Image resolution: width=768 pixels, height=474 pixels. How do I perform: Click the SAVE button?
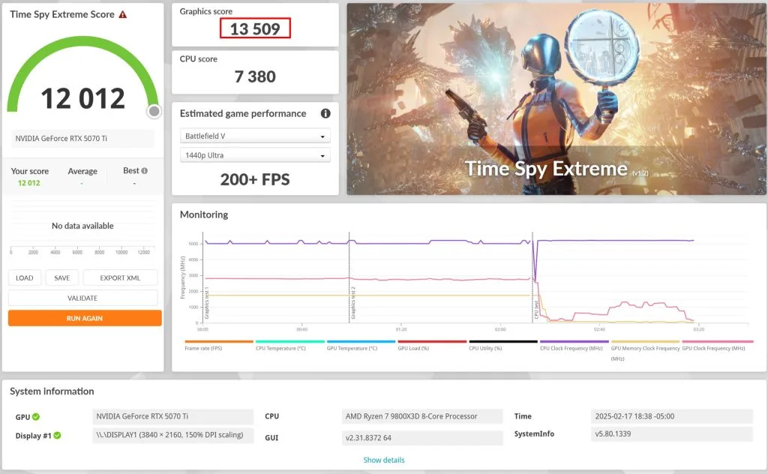tap(62, 277)
